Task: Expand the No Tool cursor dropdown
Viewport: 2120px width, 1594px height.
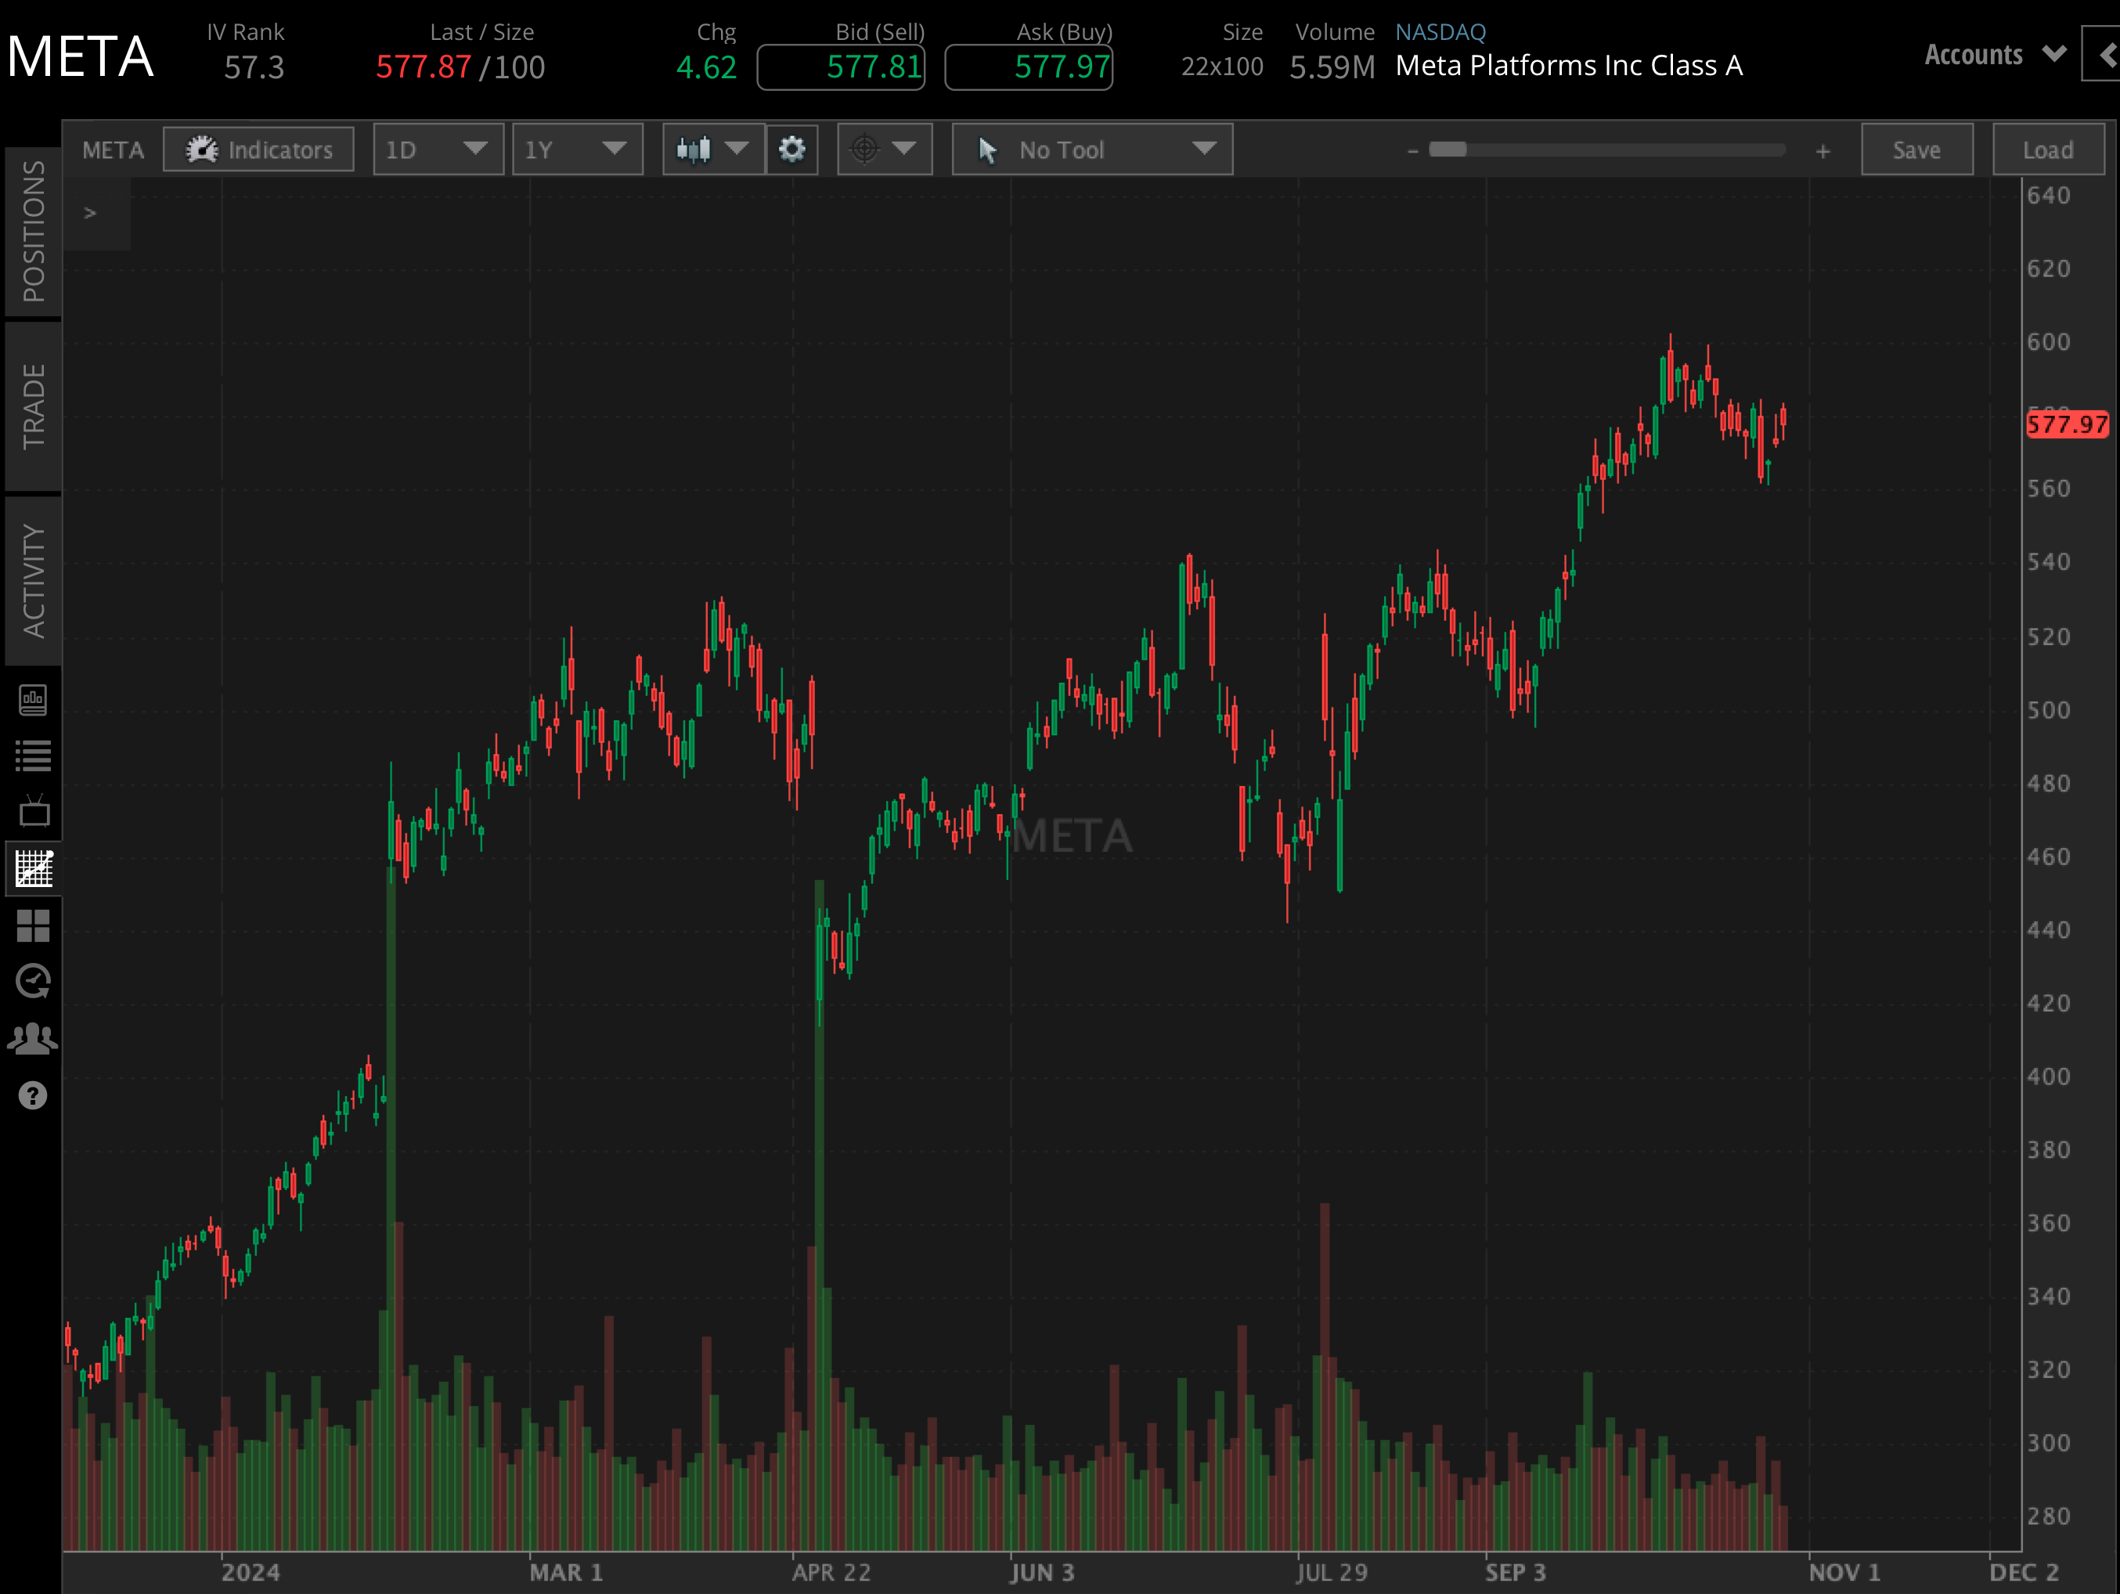Action: 1091,150
